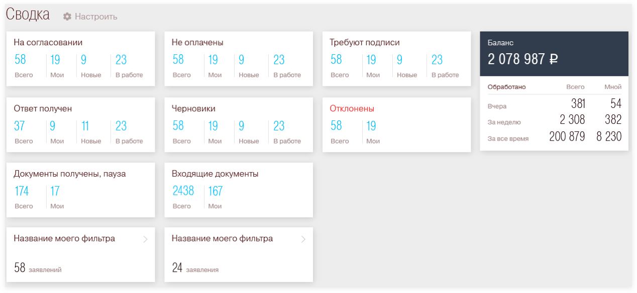Image resolution: width=637 pixels, height=293 pixels.
Task: Click the Сводка page heading
Action: click(28, 15)
